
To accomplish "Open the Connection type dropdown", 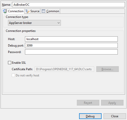I will 34,23.
